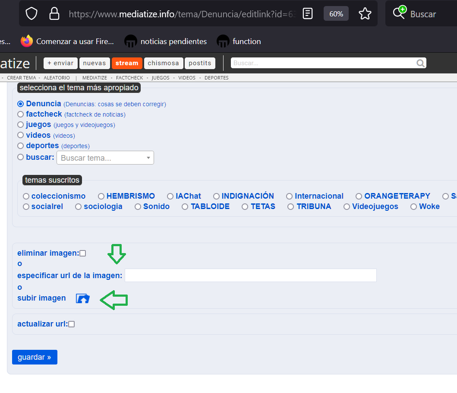Select the juegos radio button
Screen dimensions: 457x393
click(x=20, y=124)
